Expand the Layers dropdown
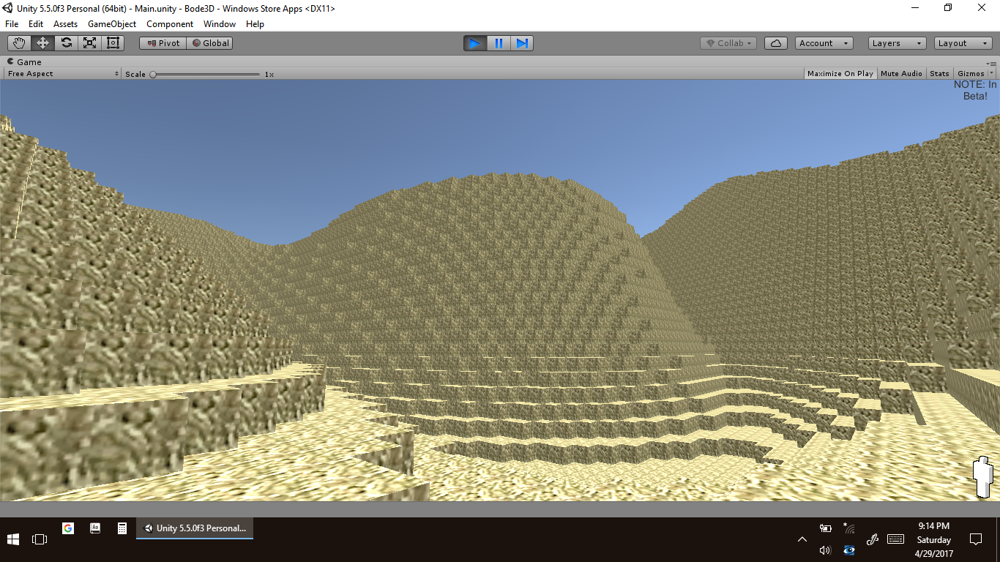Viewport: 1000px width, 562px height. [897, 43]
